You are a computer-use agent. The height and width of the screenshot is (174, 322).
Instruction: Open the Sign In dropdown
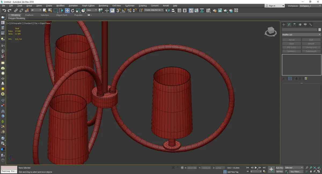[x=275, y=6]
